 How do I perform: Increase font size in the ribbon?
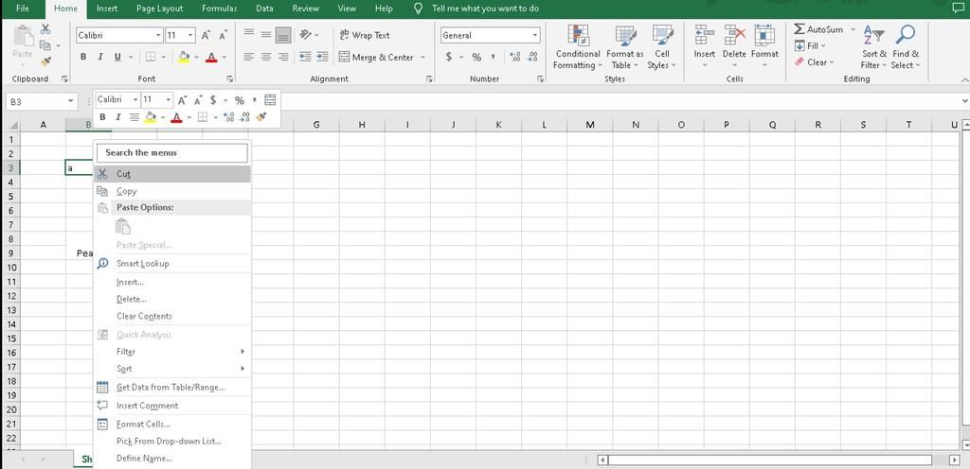(x=206, y=35)
